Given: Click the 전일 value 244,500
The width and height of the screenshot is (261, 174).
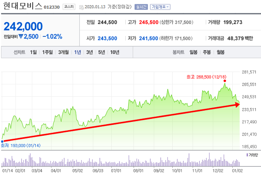Looking at the screenshot, I should (107, 22).
